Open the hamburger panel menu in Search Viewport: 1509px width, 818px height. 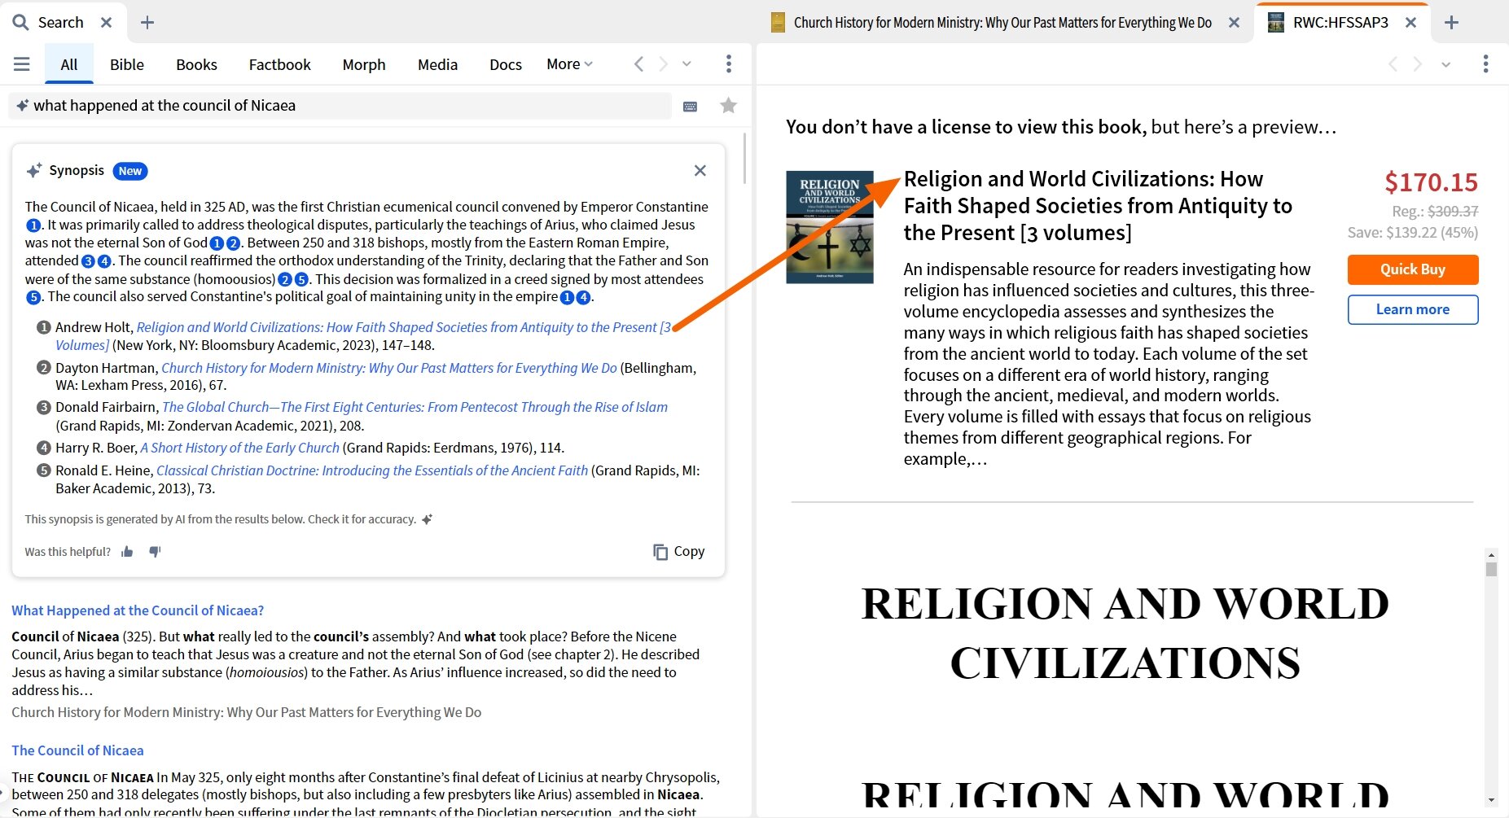(22, 64)
